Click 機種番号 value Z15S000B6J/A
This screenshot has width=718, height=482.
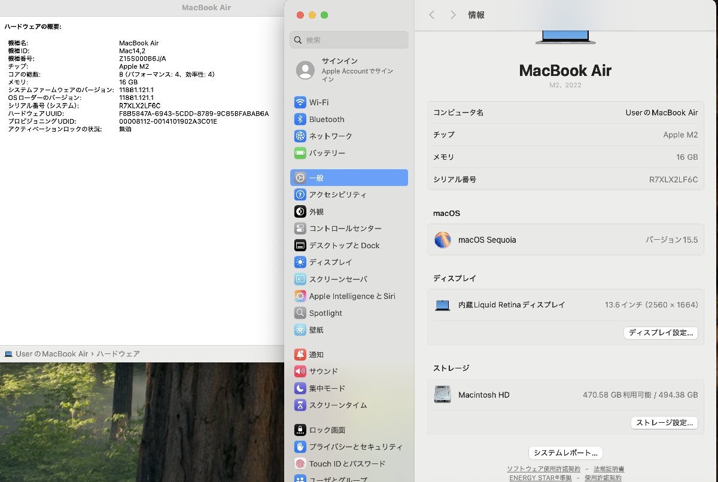pyautogui.click(x=142, y=59)
